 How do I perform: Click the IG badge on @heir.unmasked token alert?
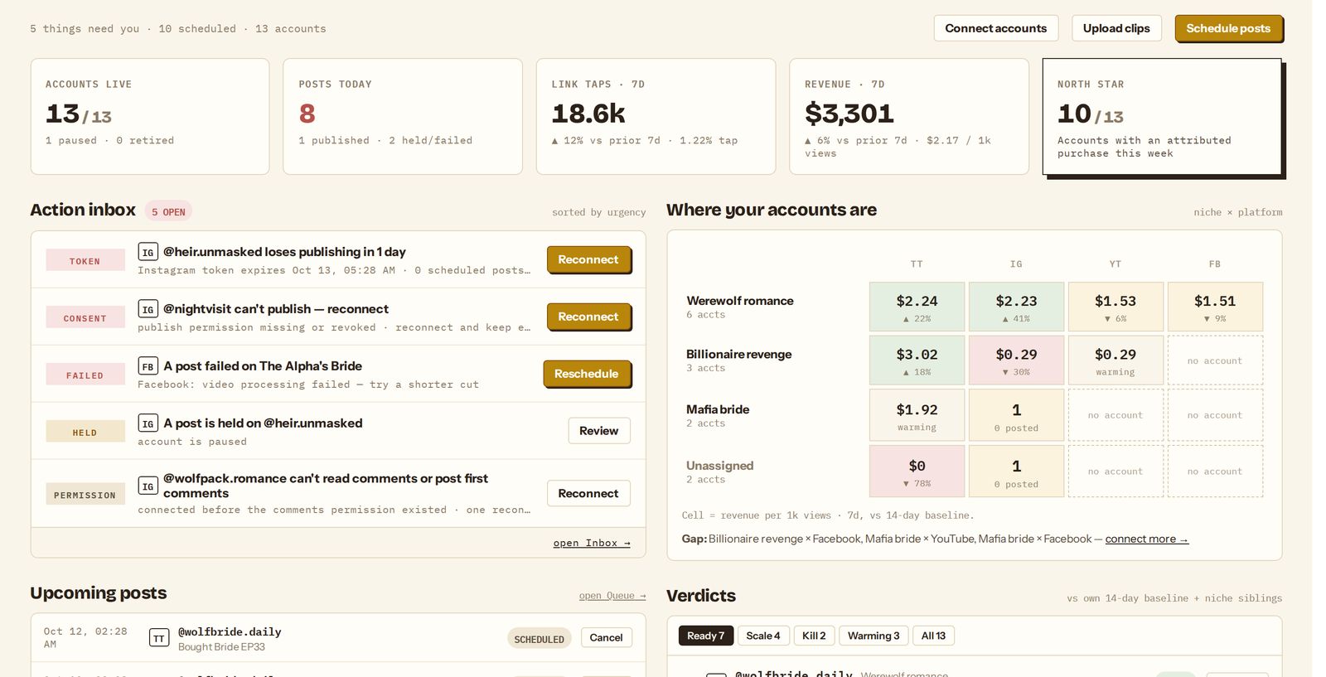click(148, 253)
